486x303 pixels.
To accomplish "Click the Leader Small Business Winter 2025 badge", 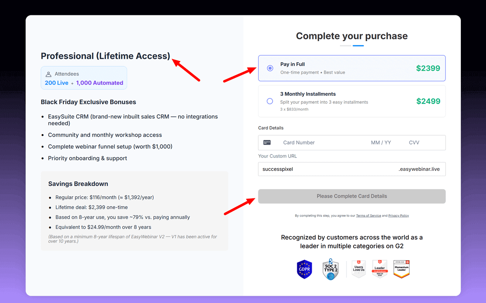I will click(x=379, y=269).
